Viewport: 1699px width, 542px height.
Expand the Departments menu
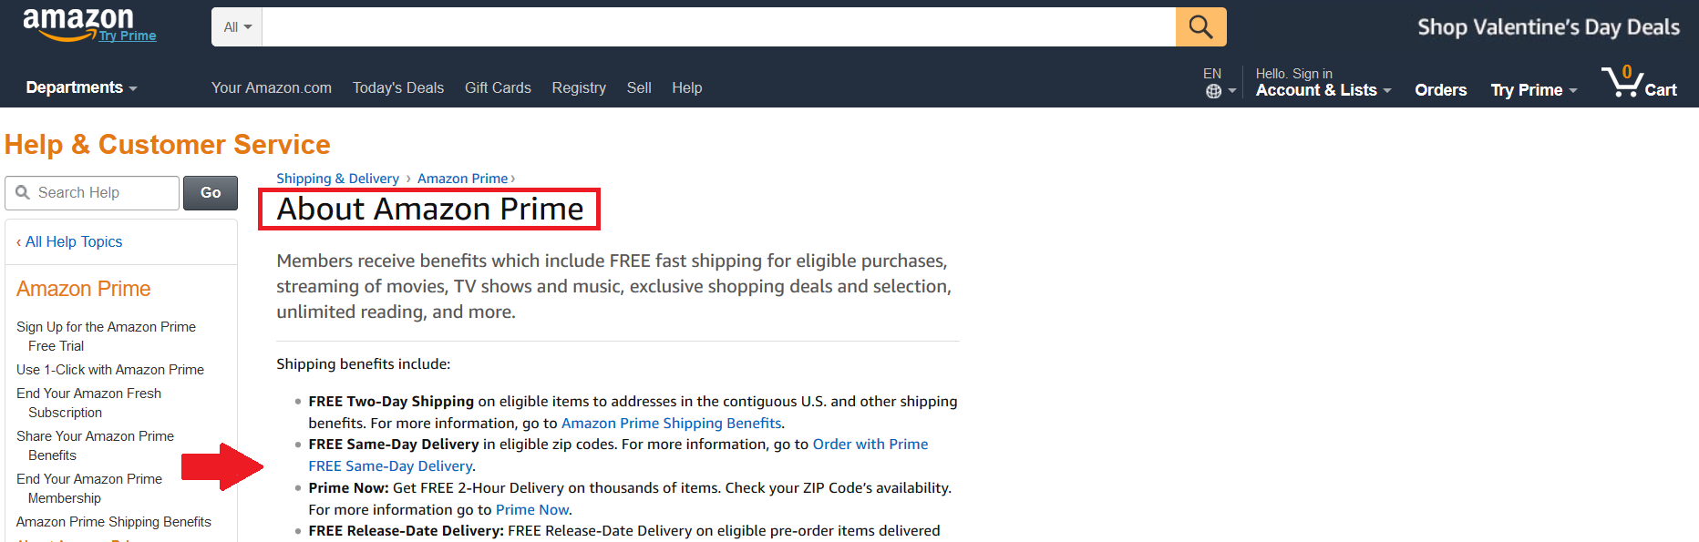[x=81, y=87]
